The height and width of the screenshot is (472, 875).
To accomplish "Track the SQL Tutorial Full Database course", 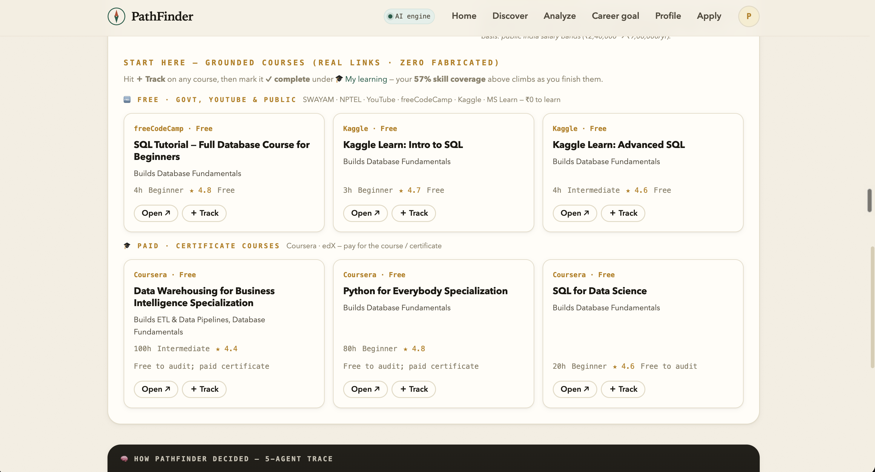I will pos(204,213).
